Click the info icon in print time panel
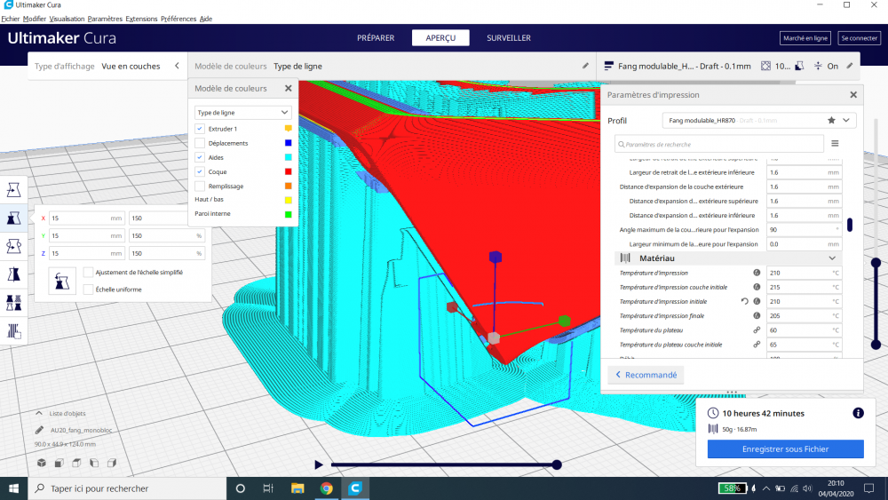 click(x=858, y=413)
